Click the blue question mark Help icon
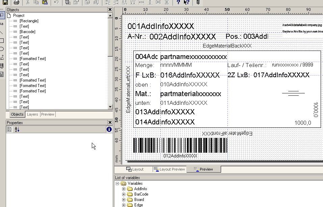The width and height of the screenshot is (323, 207). (x=179, y=2)
